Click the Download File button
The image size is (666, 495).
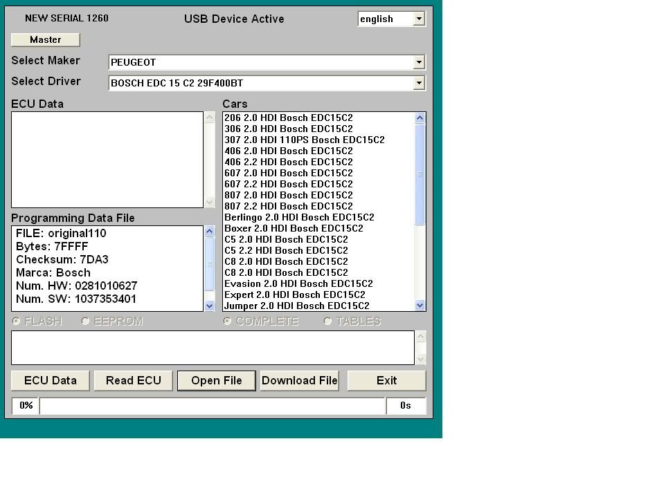(300, 380)
